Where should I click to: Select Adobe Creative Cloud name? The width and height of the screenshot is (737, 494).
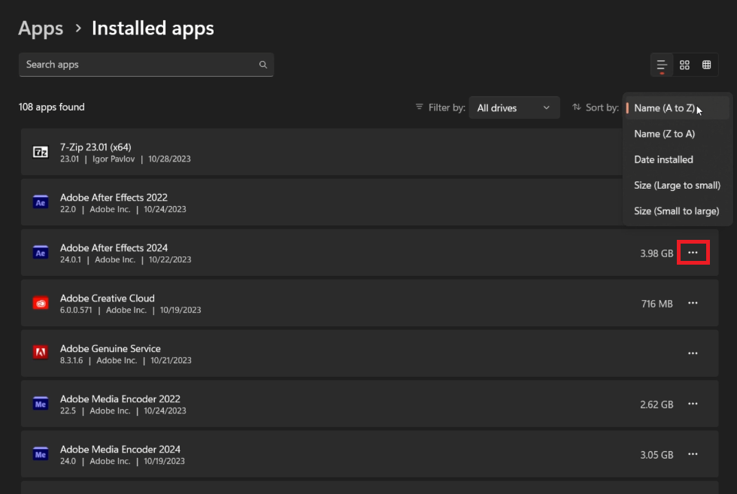tap(107, 298)
